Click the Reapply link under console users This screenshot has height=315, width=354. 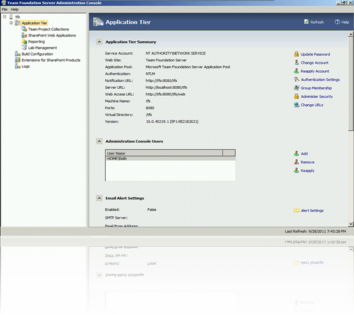pyautogui.click(x=307, y=171)
